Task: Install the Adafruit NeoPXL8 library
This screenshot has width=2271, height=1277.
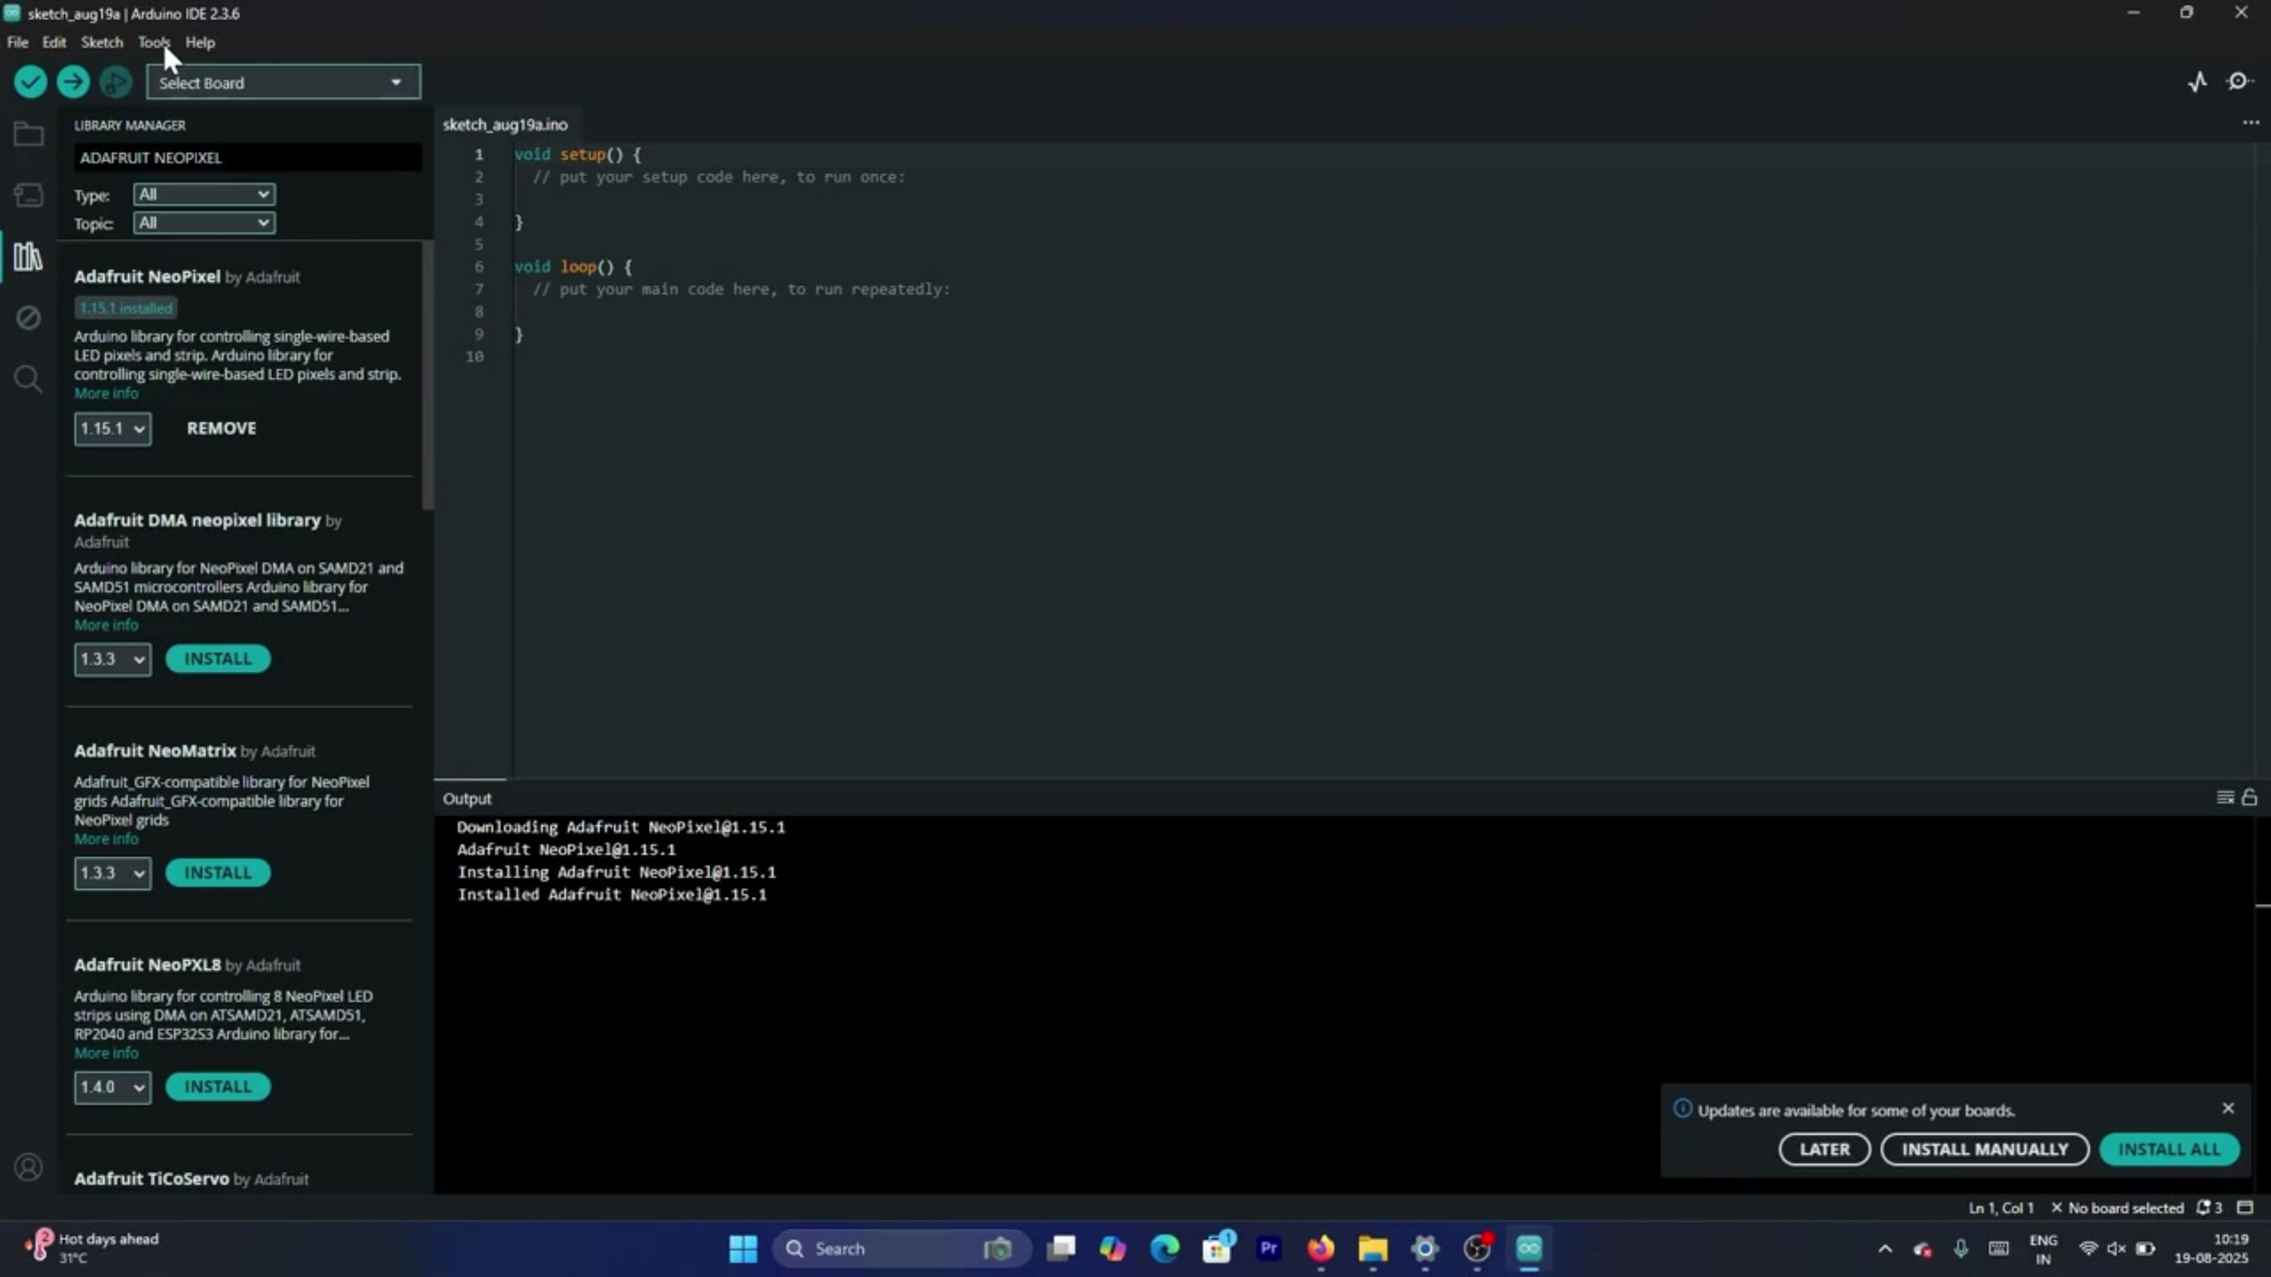Action: (x=218, y=1087)
